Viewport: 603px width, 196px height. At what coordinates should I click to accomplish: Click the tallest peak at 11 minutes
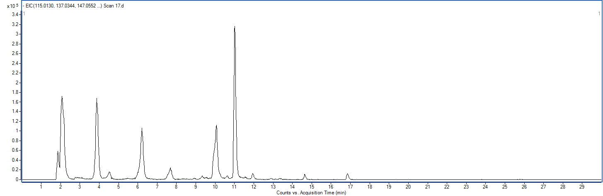(235, 27)
